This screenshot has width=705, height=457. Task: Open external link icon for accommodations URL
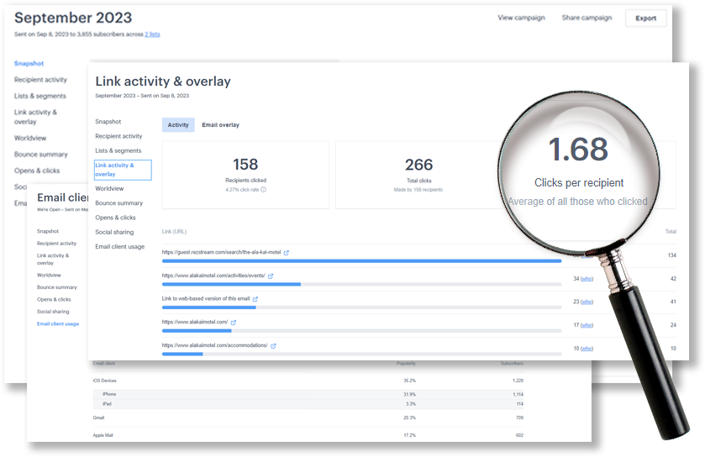[x=273, y=345]
